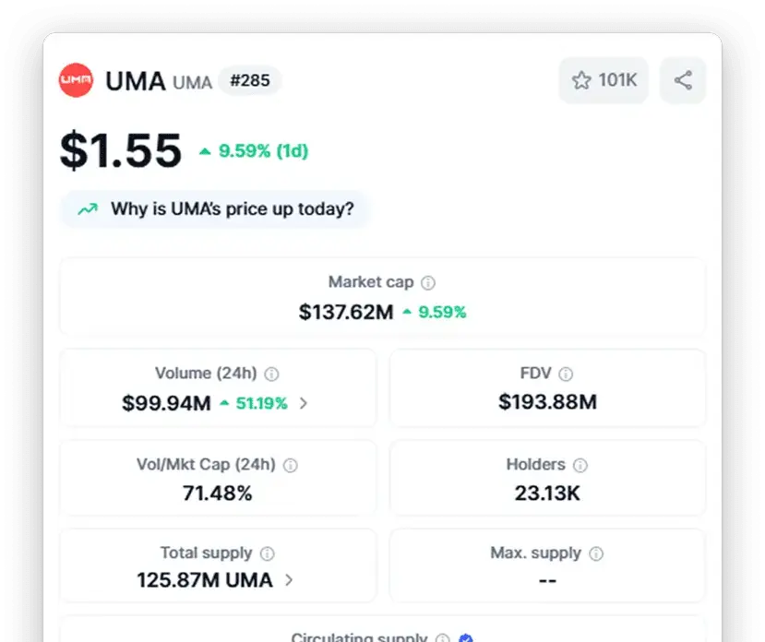Click the Vol/Mkt Cap info icon

(x=291, y=465)
